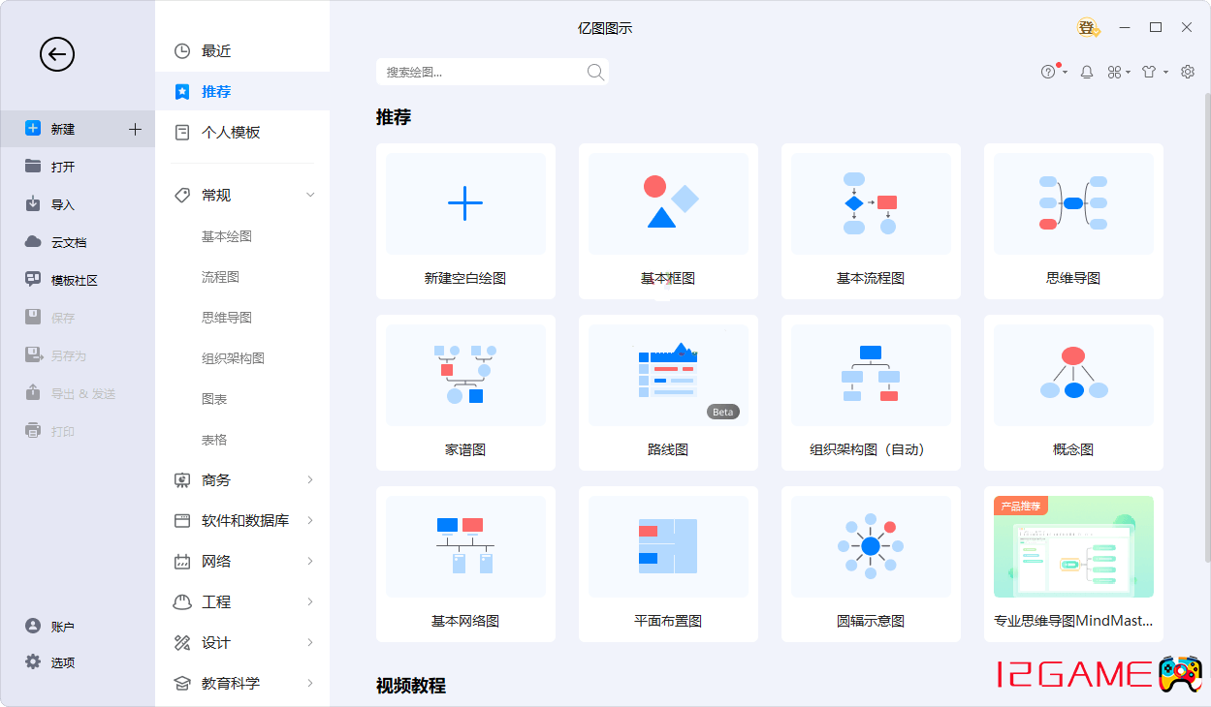Open the settings gear icon at top right
The image size is (1211, 707).
1188,72
